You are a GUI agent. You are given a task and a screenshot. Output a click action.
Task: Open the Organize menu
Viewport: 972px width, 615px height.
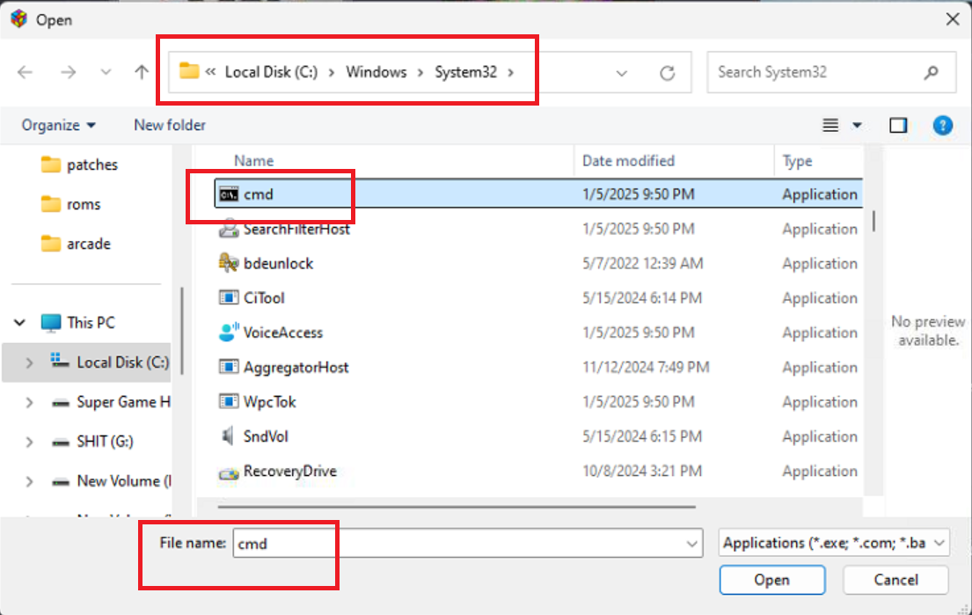coord(58,125)
